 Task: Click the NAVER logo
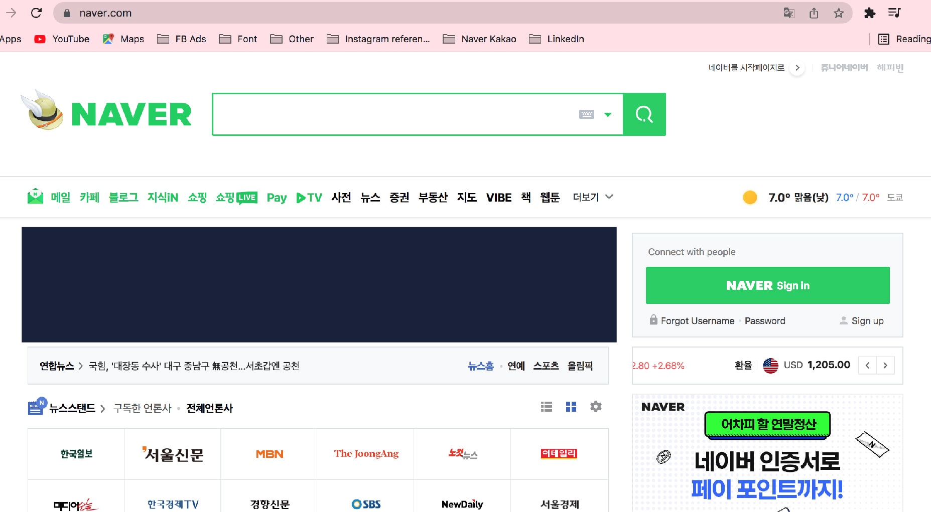131,114
